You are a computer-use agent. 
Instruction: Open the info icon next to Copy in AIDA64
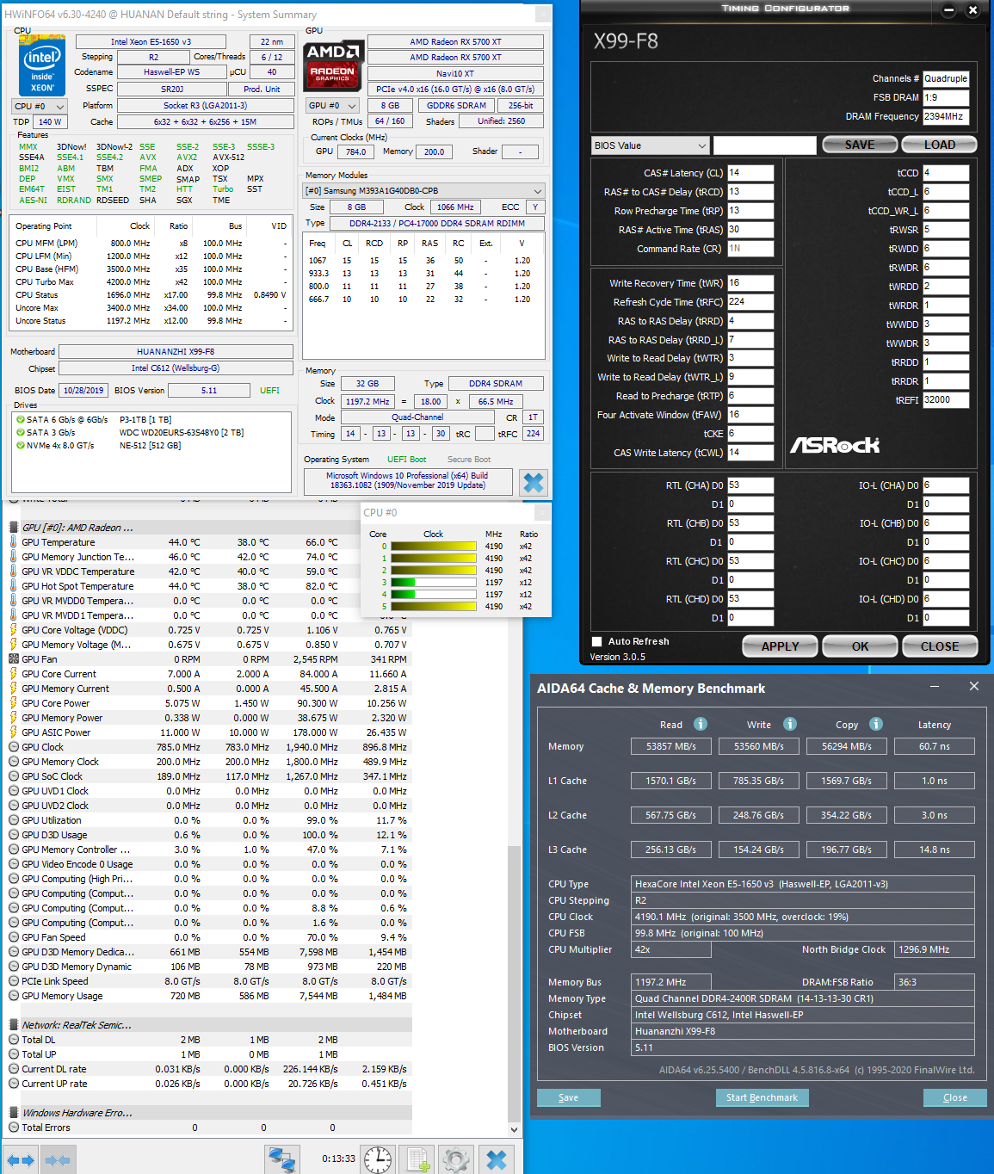876,724
